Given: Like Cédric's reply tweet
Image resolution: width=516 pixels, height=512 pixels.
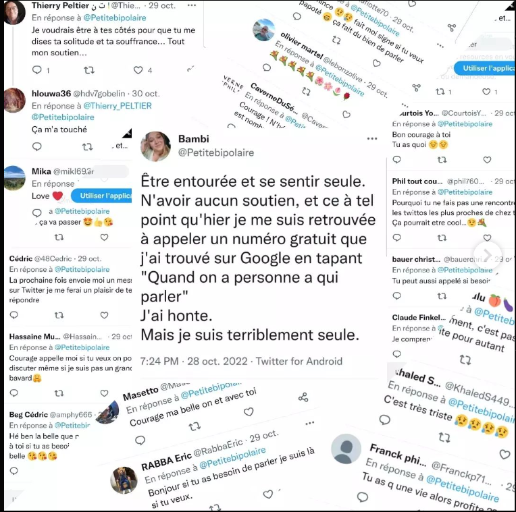Looking at the screenshot, I should (104, 315).
